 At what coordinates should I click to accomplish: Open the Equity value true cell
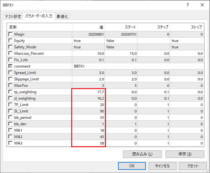(x=88, y=41)
